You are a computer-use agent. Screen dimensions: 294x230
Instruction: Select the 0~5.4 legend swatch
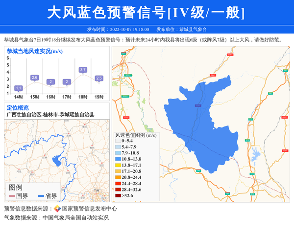[118, 141]
